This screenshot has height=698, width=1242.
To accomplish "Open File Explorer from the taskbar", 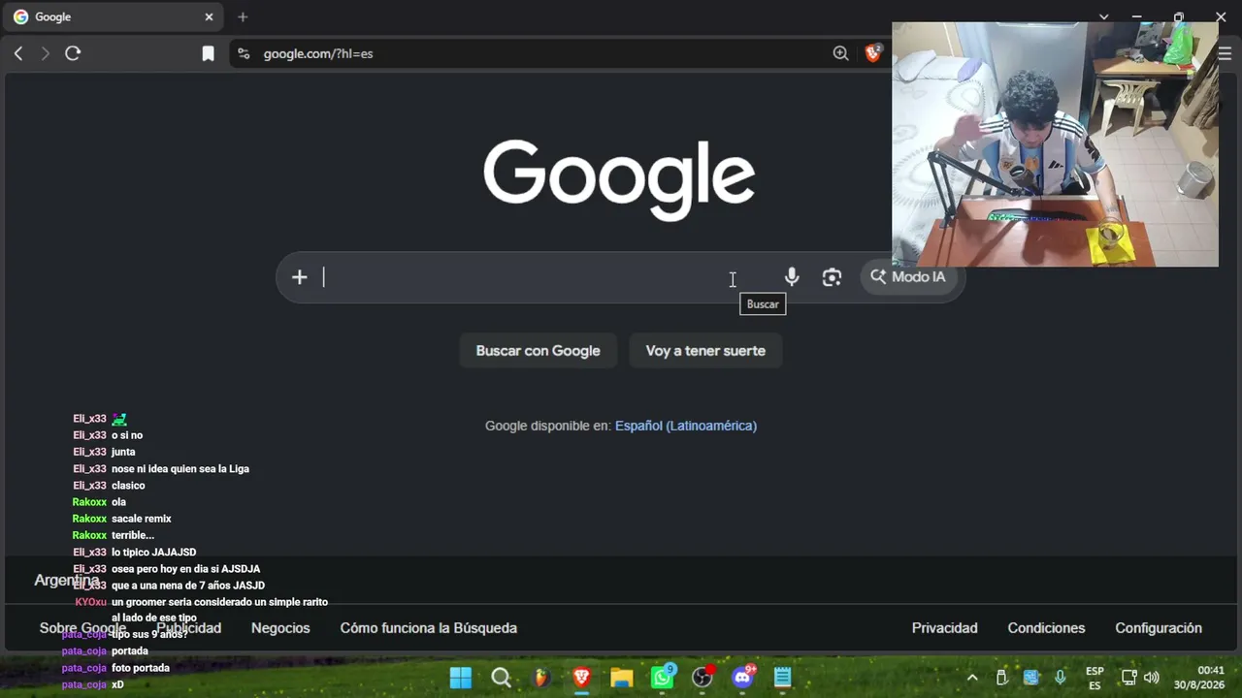I will [x=622, y=678].
